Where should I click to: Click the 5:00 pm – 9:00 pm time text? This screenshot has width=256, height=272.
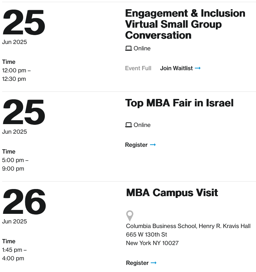[x=15, y=164]
